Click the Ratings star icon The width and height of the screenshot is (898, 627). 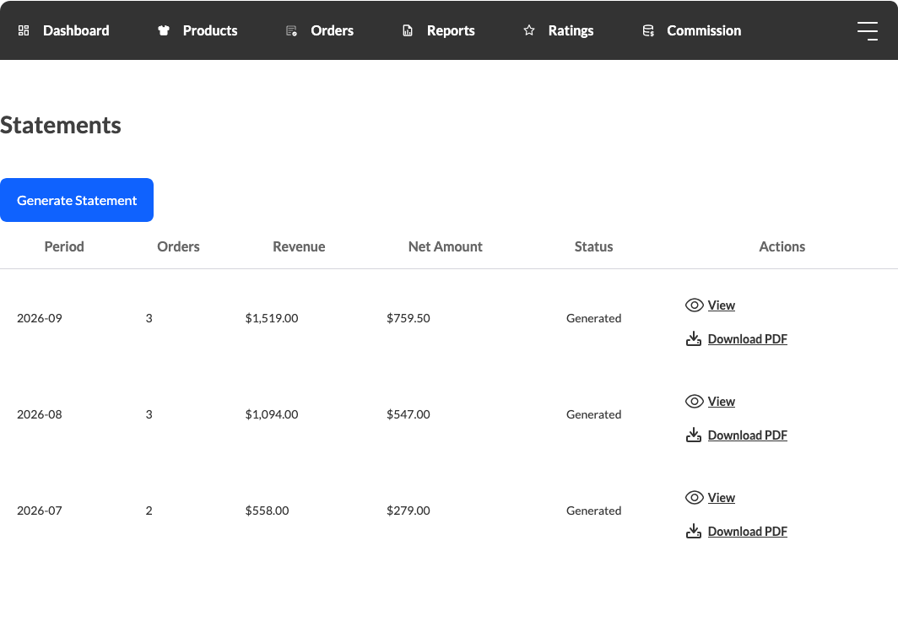click(529, 30)
